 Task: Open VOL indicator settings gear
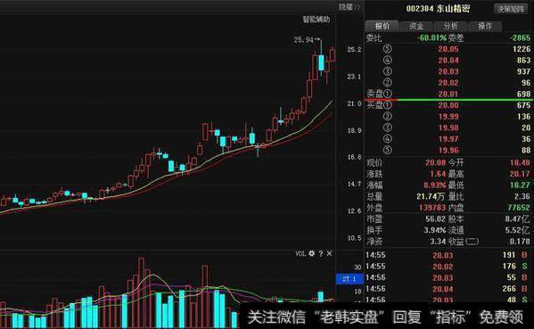[x=312, y=253]
